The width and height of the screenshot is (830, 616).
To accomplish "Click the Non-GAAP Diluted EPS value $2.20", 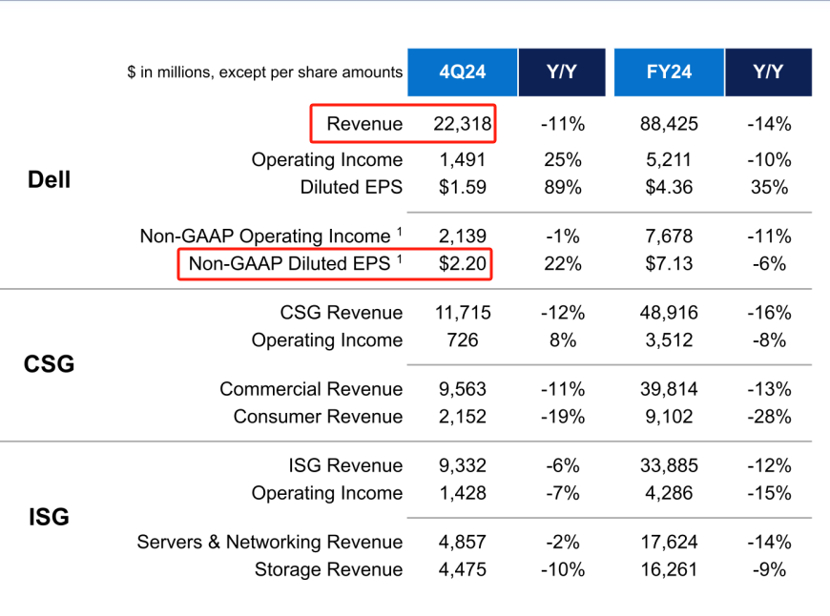I will (x=462, y=263).
